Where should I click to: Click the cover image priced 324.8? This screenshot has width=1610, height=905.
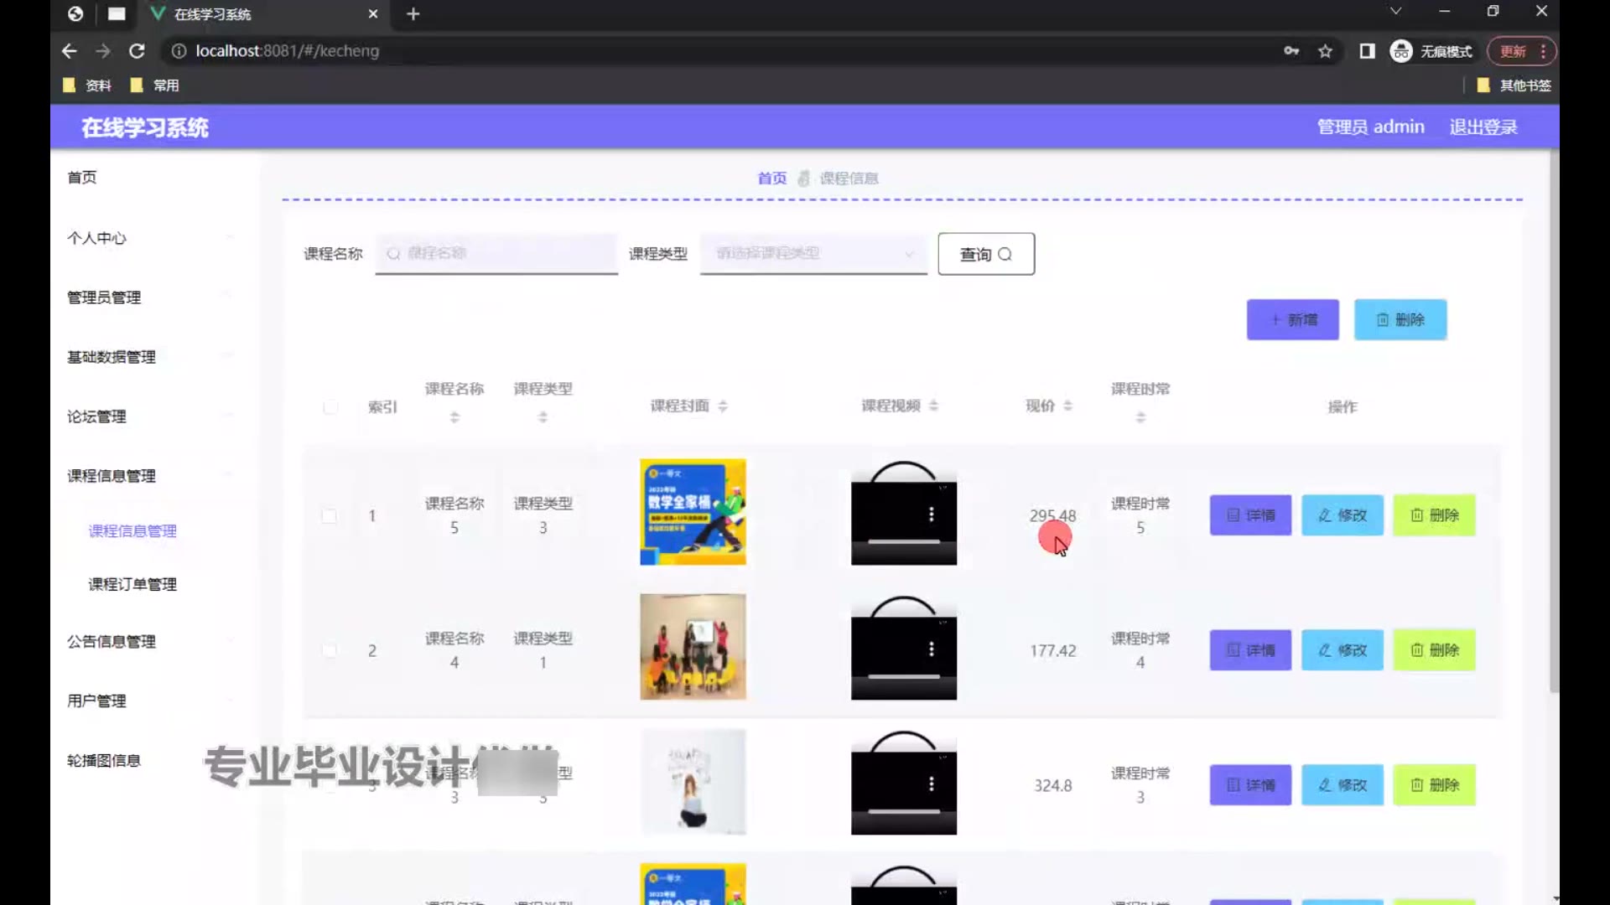pyautogui.click(x=693, y=782)
